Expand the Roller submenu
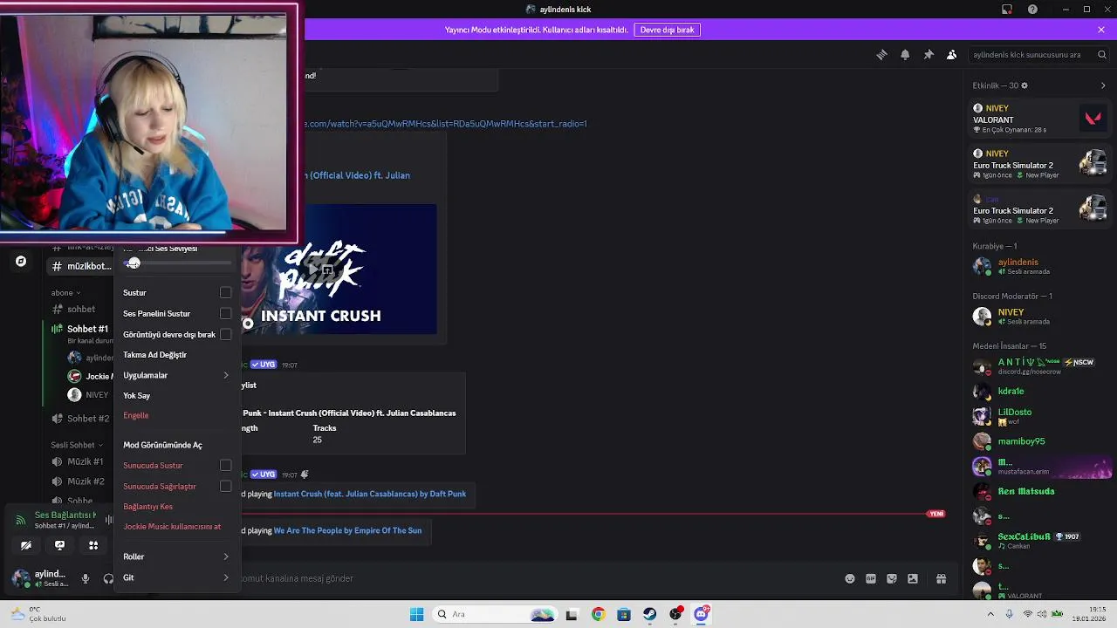 177,556
